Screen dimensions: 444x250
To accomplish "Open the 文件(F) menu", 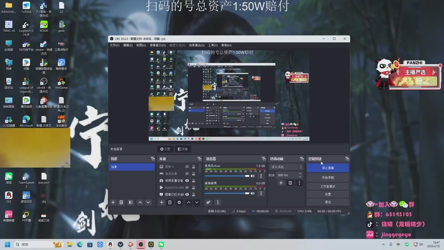I will (114, 46).
